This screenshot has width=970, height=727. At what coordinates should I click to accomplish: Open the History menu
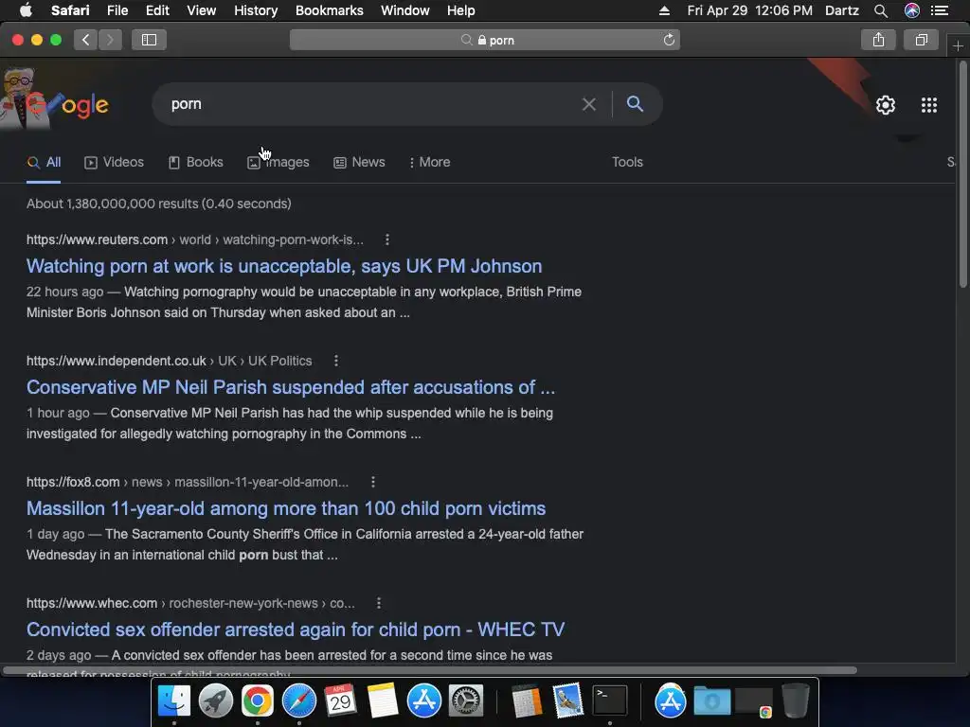coord(256,10)
